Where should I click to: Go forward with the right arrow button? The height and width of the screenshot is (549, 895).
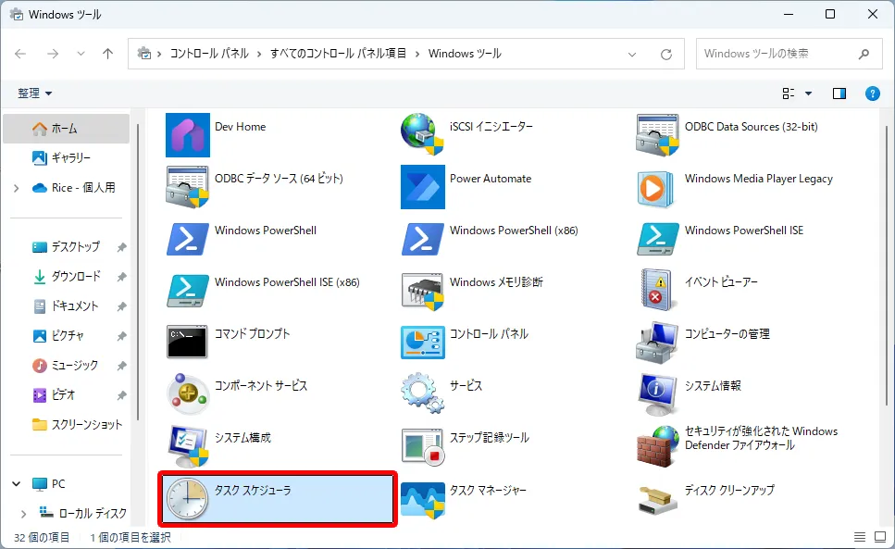(53, 54)
